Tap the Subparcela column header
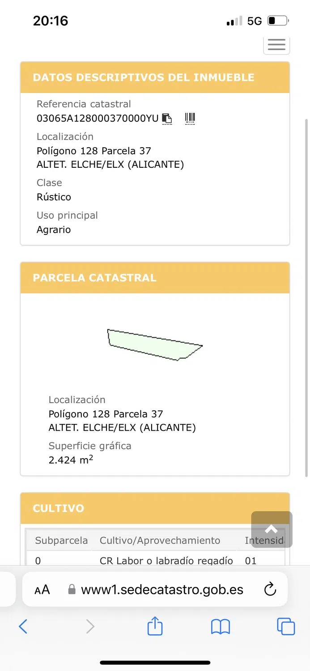This screenshot has height=671, width=310. click(x=61, y=540)
